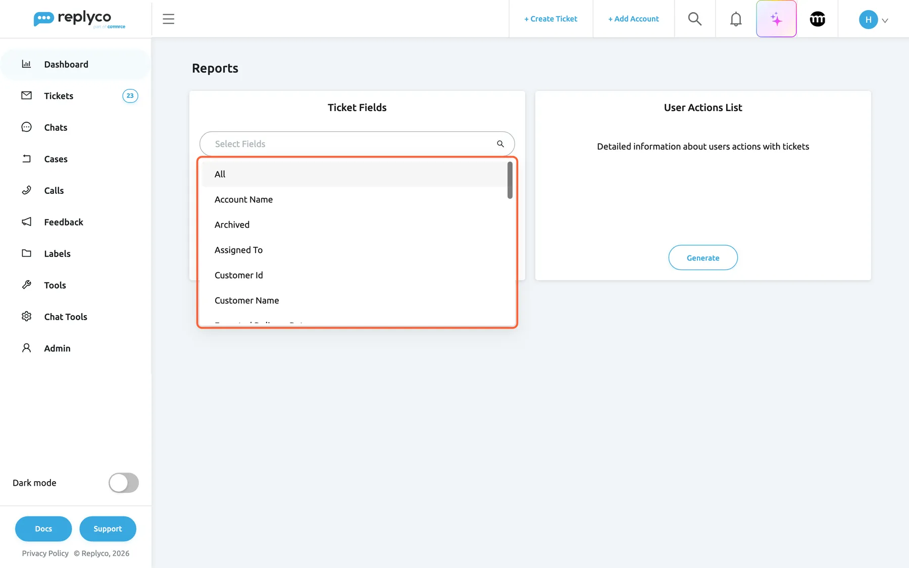
Task: Click + Create Ticket
Action: coord(551,19)
